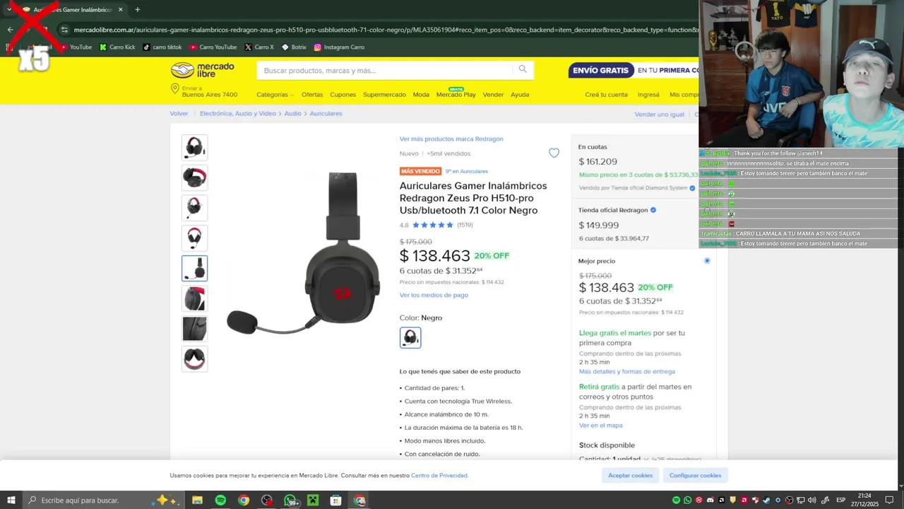This screenshot has width=904, height=509.
Task: Open the Mercado Libre home logo
Action: 202,70
